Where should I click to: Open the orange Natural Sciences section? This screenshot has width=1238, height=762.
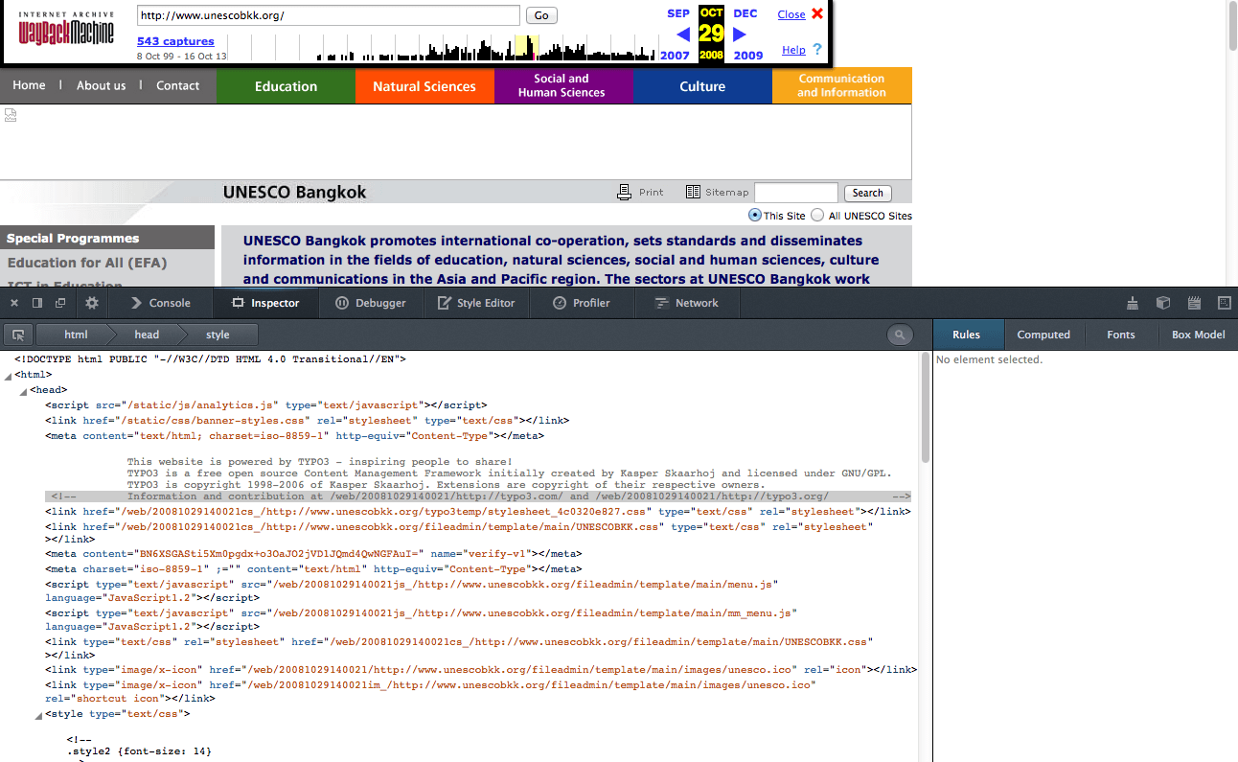[x=424, y=86]
